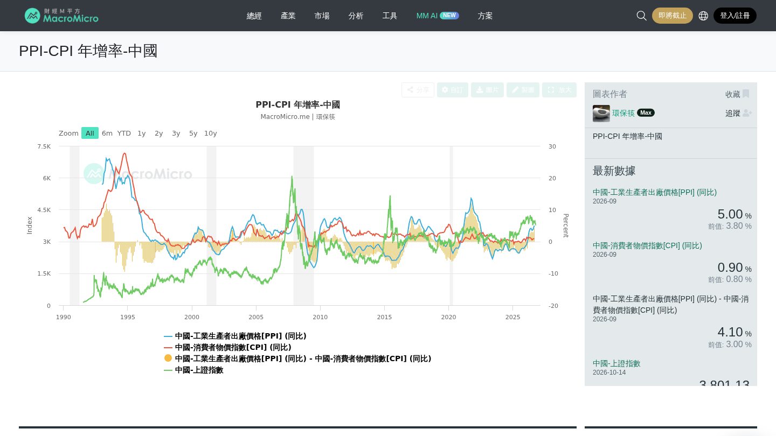The height and width of the screenshot is (436, 776).
Task: Select the All zoom range
Action: tap(90, 133)
